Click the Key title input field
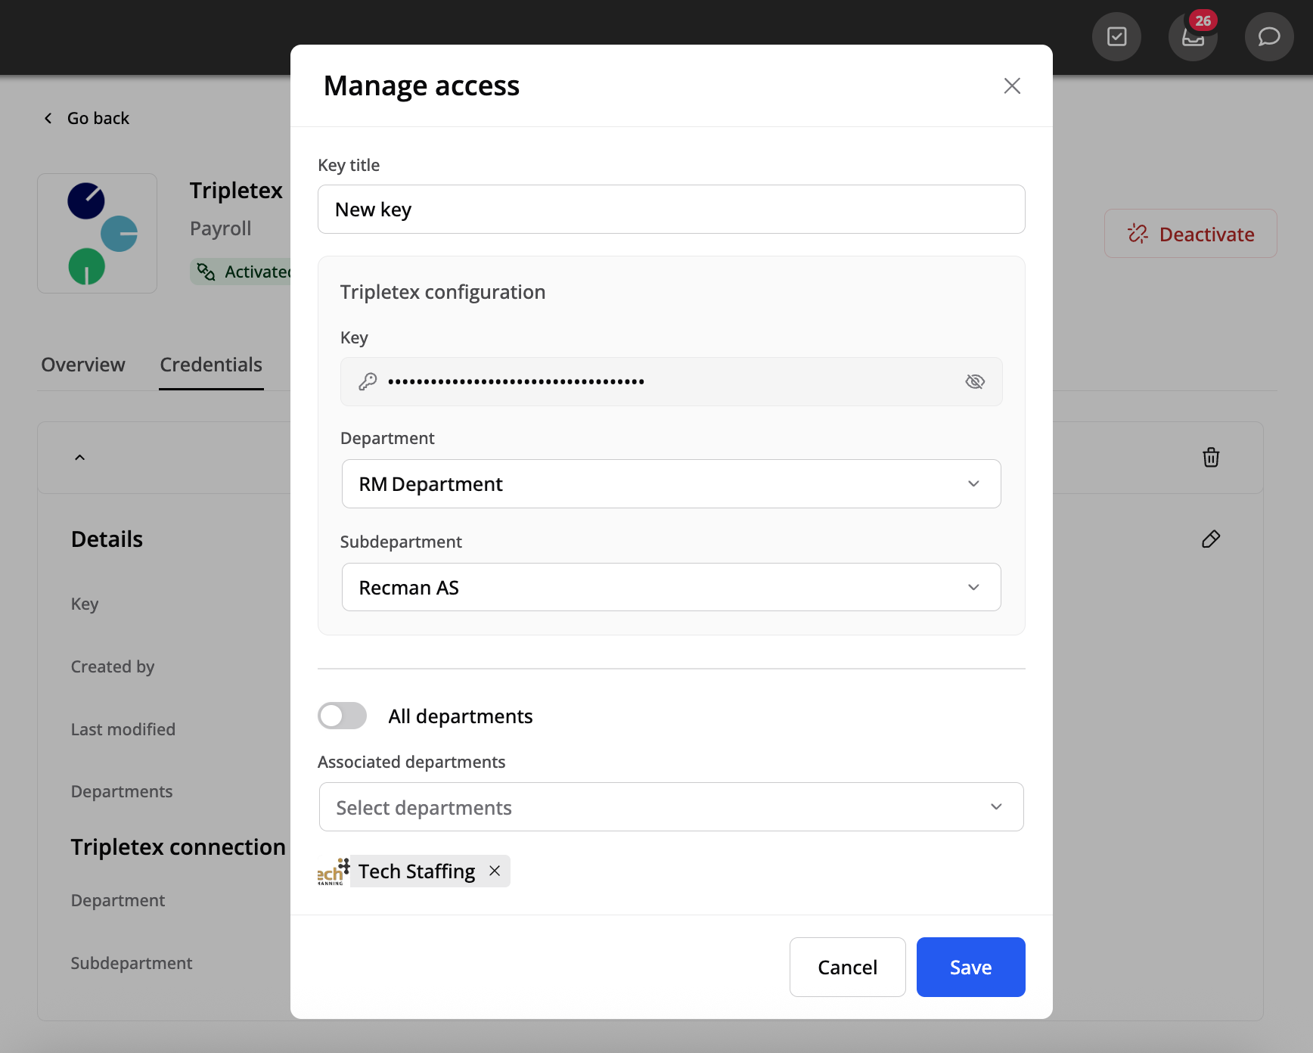 [671, 210]
